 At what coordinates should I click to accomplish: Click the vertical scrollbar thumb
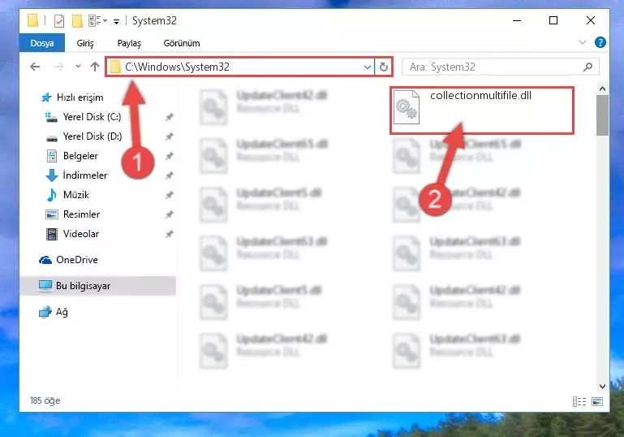(603, 115)
